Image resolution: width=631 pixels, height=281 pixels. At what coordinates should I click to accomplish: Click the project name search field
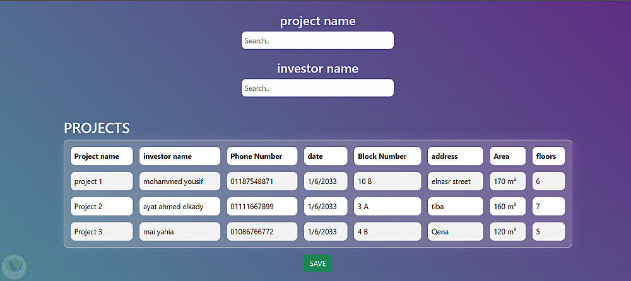click(317, 40)
